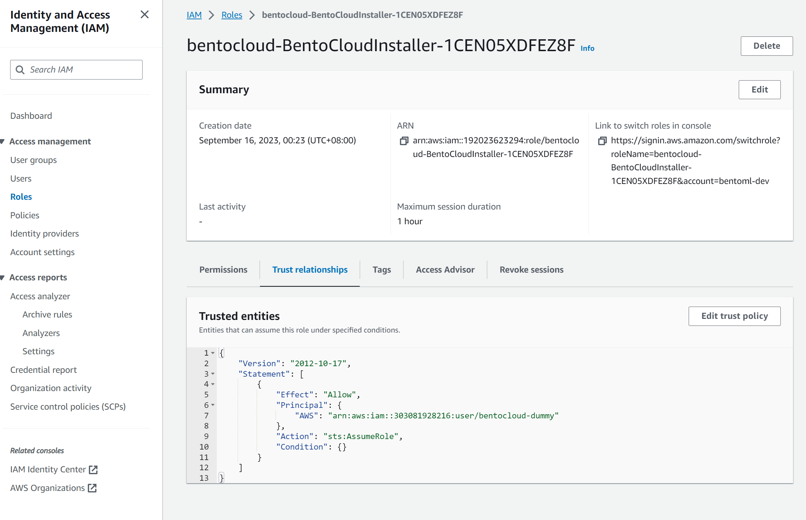Open Policies in the sidebar

[x=25, y=215]
